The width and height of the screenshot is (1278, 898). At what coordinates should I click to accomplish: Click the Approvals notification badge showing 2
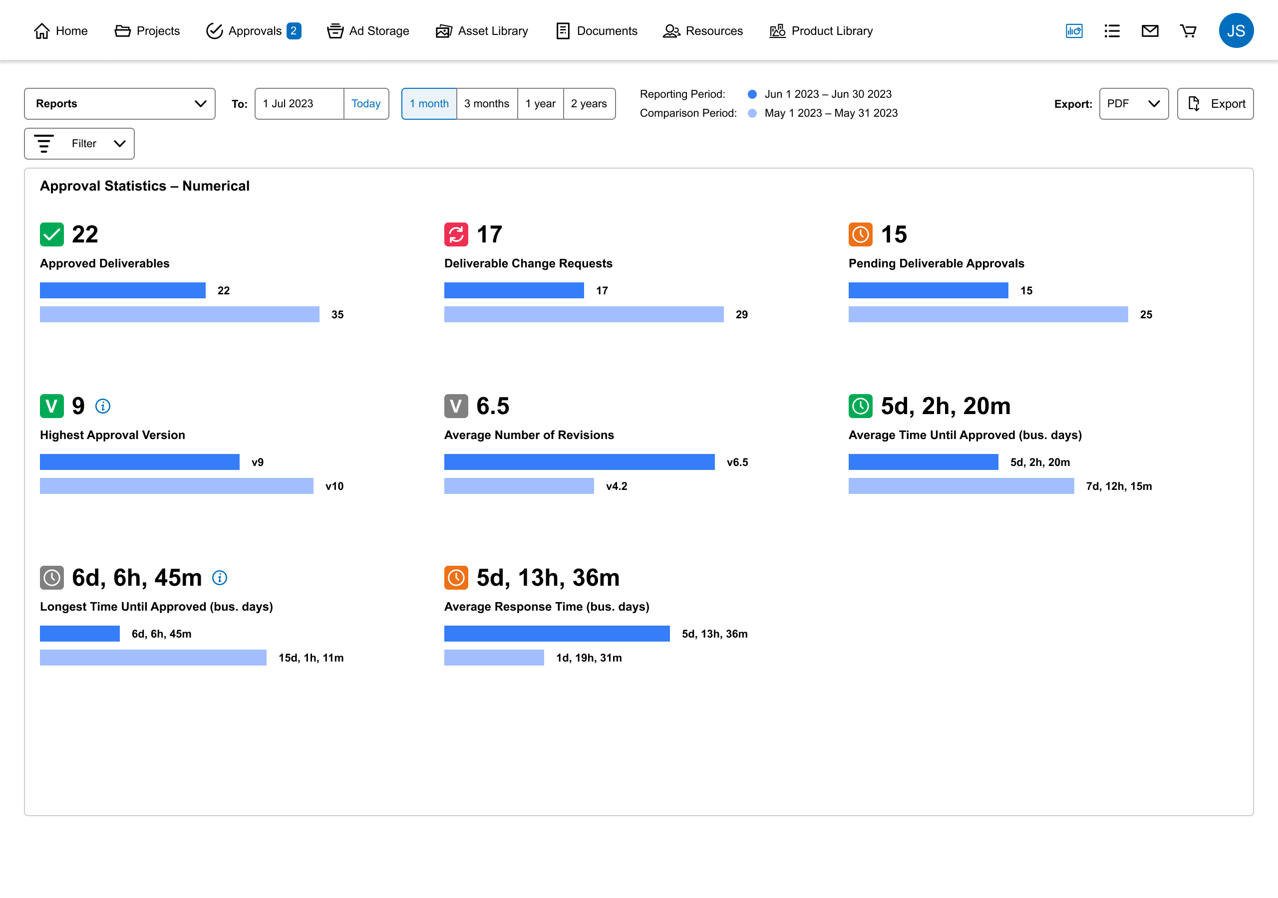[x=294, y=31]
